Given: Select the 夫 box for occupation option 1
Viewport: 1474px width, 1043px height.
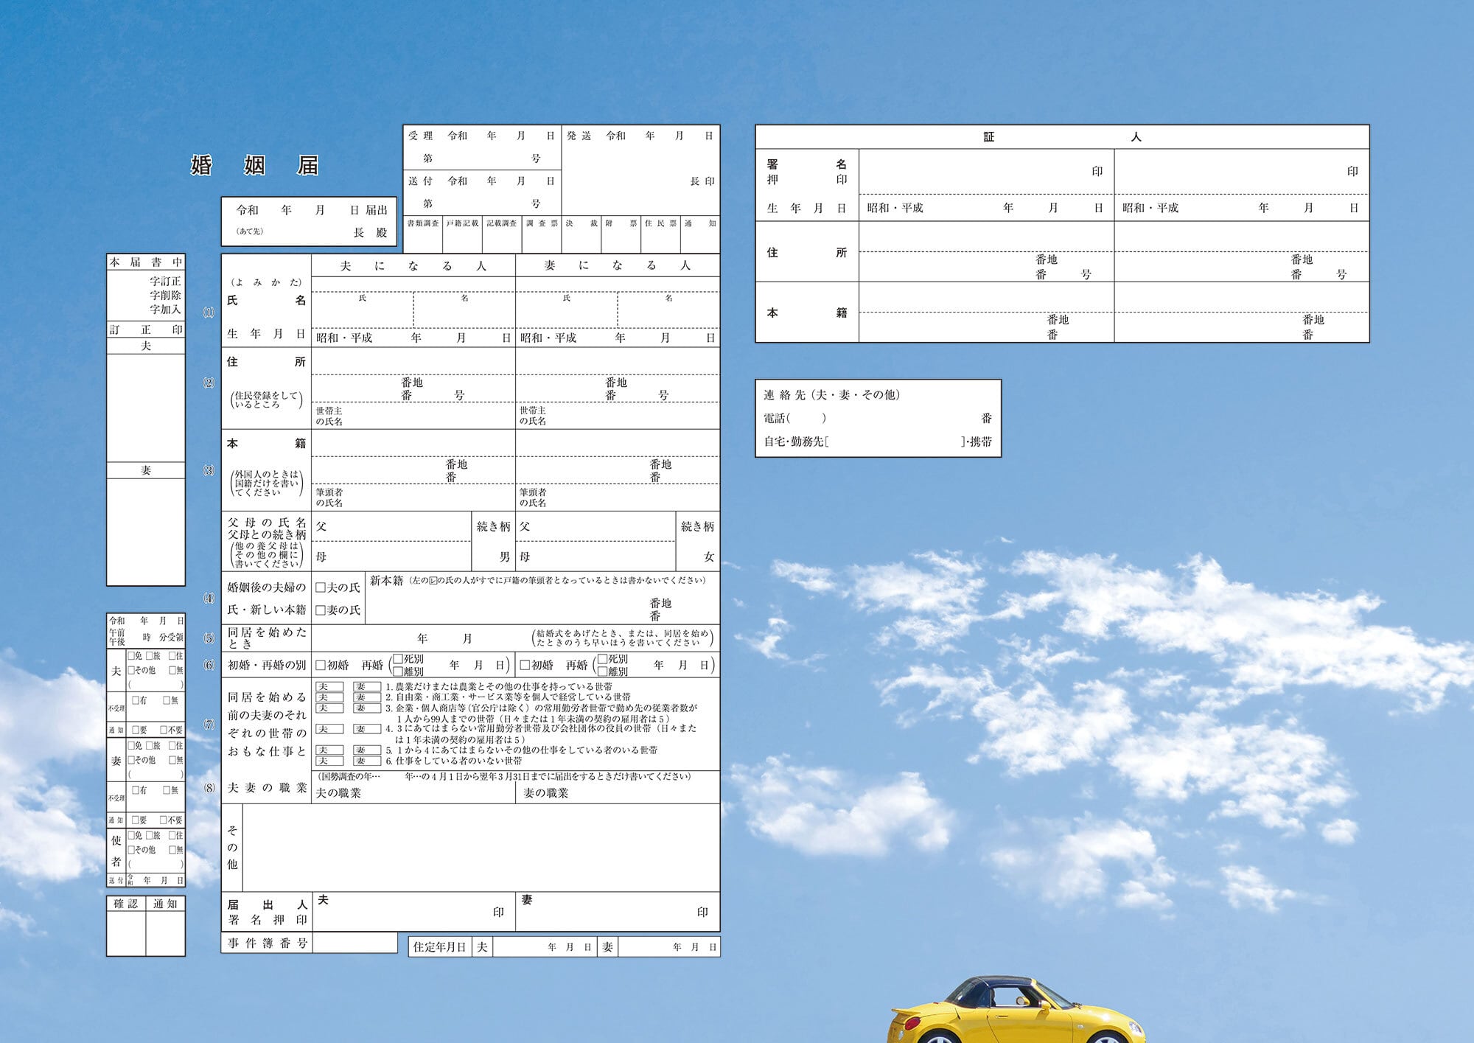Looking at the screenshot, I should tap(329, 686).
